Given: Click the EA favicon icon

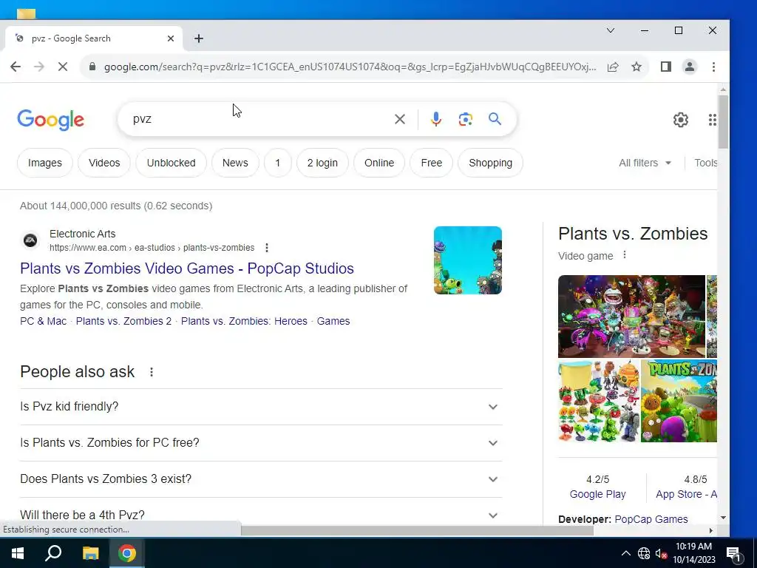Looking at the screenshot, I should (x=30, y=240).
